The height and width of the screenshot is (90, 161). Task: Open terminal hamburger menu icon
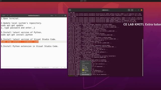[x=132, y=10]
